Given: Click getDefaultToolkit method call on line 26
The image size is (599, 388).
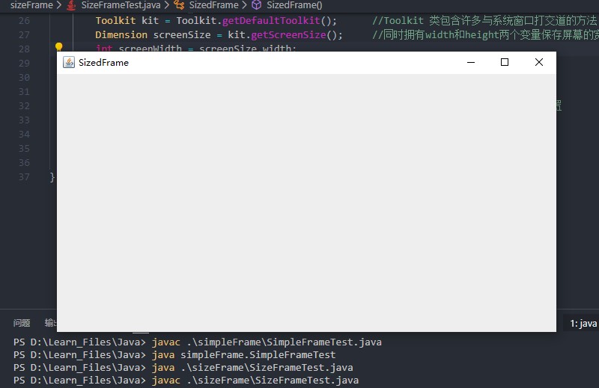Looking at the screenshot, I should (x=271, y=21).
